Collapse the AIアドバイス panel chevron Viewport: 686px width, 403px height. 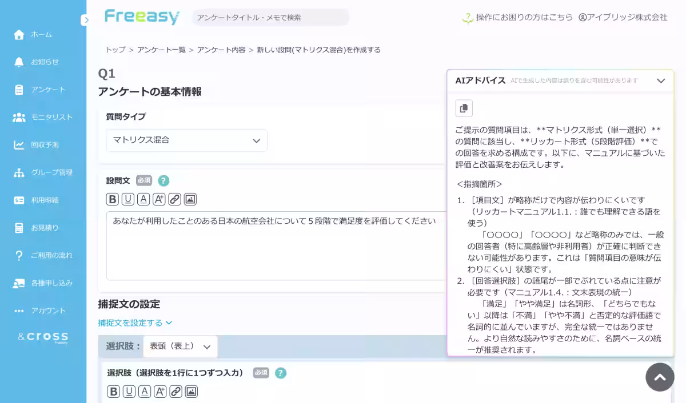pyautogui.click(x=661, y=80)
